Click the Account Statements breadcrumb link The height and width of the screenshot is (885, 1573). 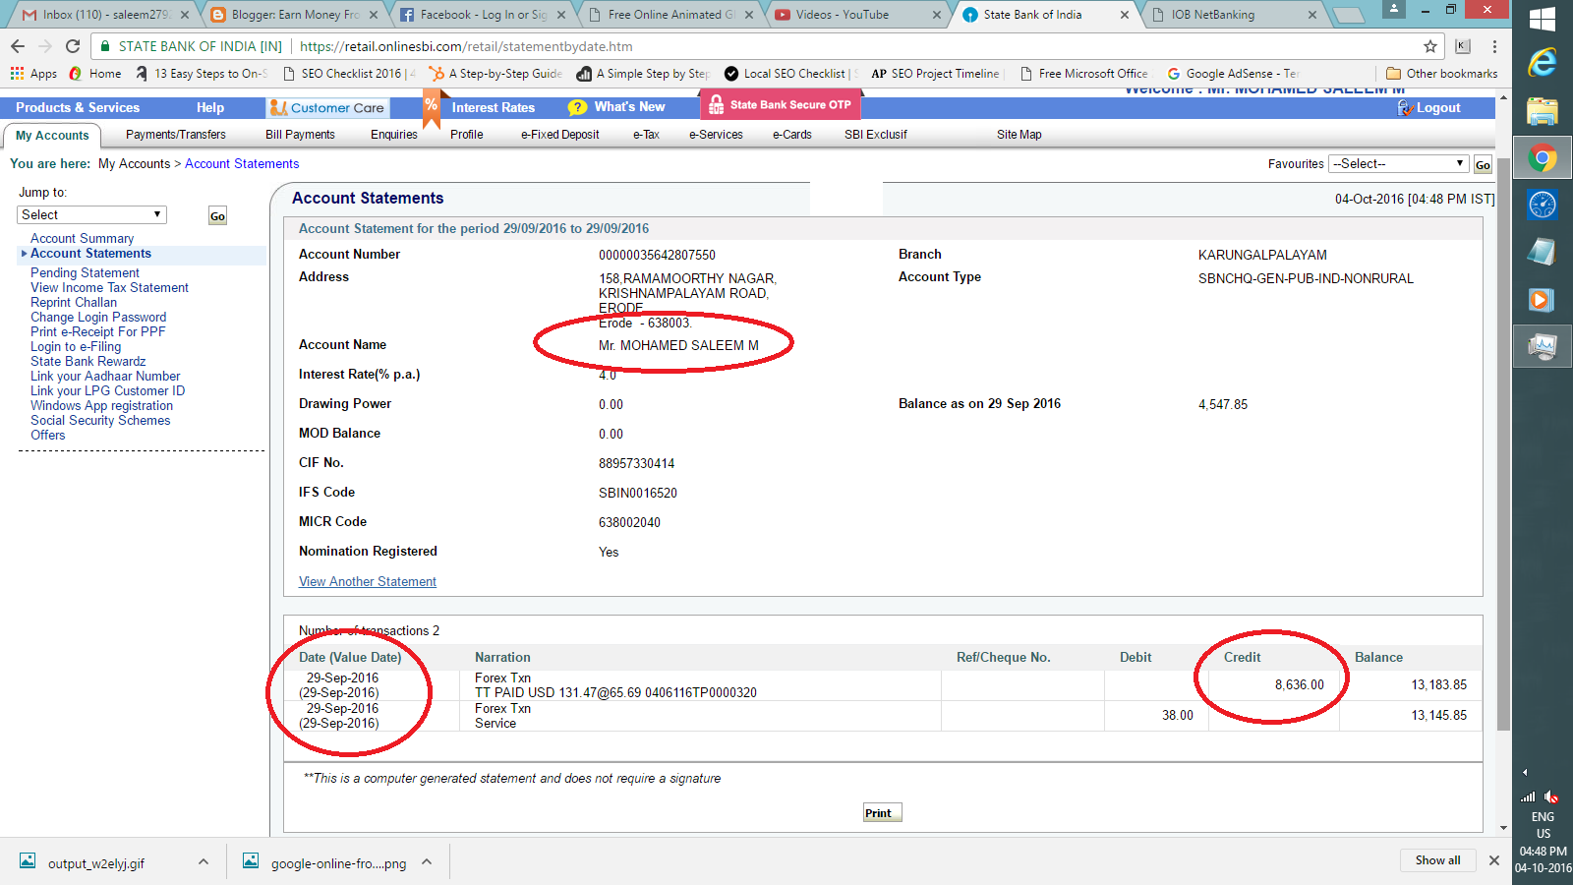point(242,164)
